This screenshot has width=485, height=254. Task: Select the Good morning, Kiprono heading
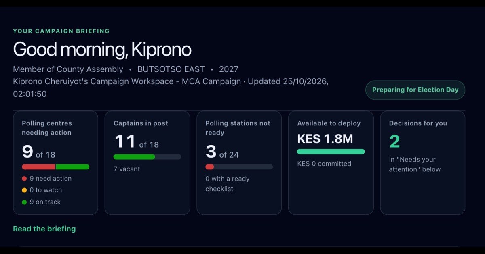(x=102, y=50)
